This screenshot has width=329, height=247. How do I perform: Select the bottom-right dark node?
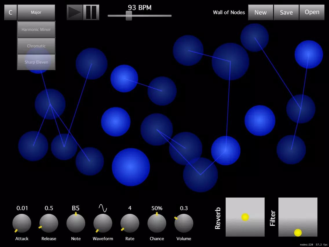coord(291,150)
